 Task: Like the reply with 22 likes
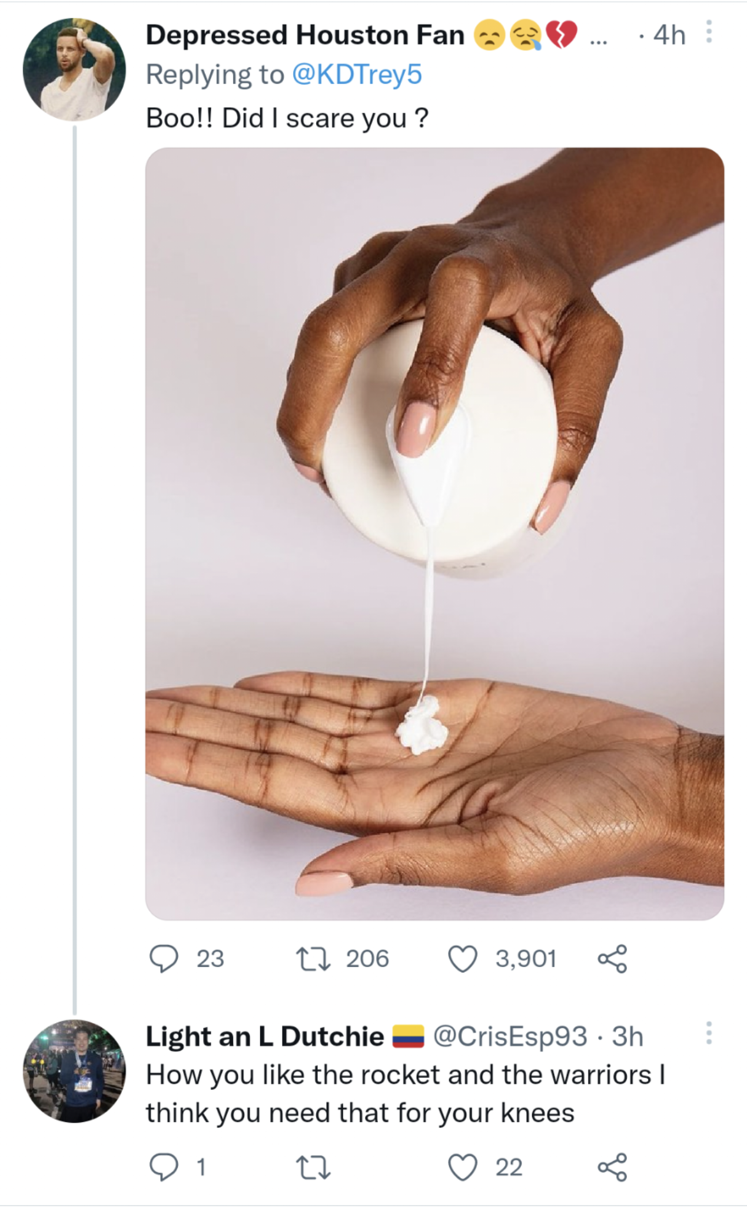(463, 1168)
